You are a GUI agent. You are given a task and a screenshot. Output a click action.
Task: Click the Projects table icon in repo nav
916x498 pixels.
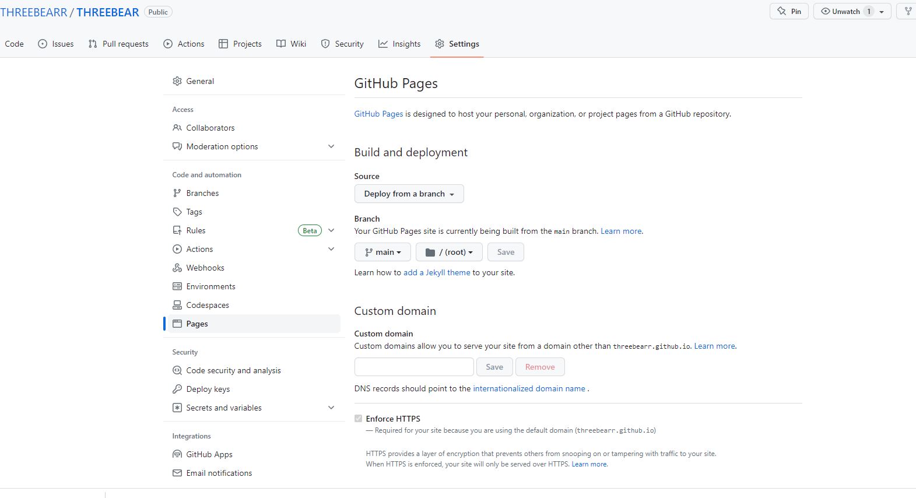click(223, 44)
